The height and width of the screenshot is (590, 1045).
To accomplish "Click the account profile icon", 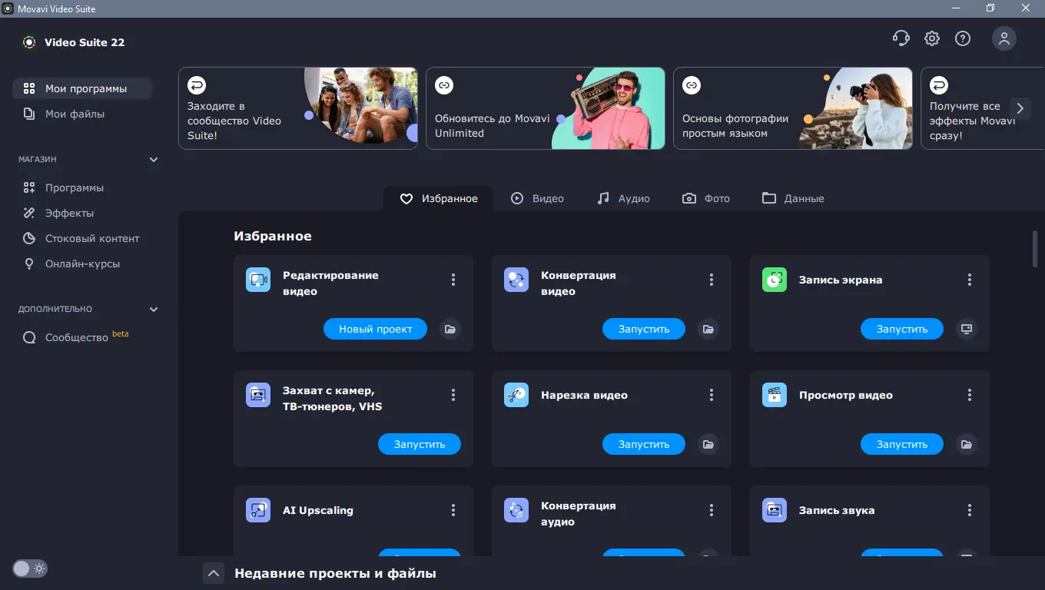I will 1004,38.
